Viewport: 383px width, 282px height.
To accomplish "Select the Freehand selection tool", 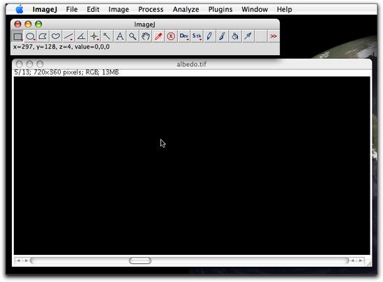I will [56, 37].
